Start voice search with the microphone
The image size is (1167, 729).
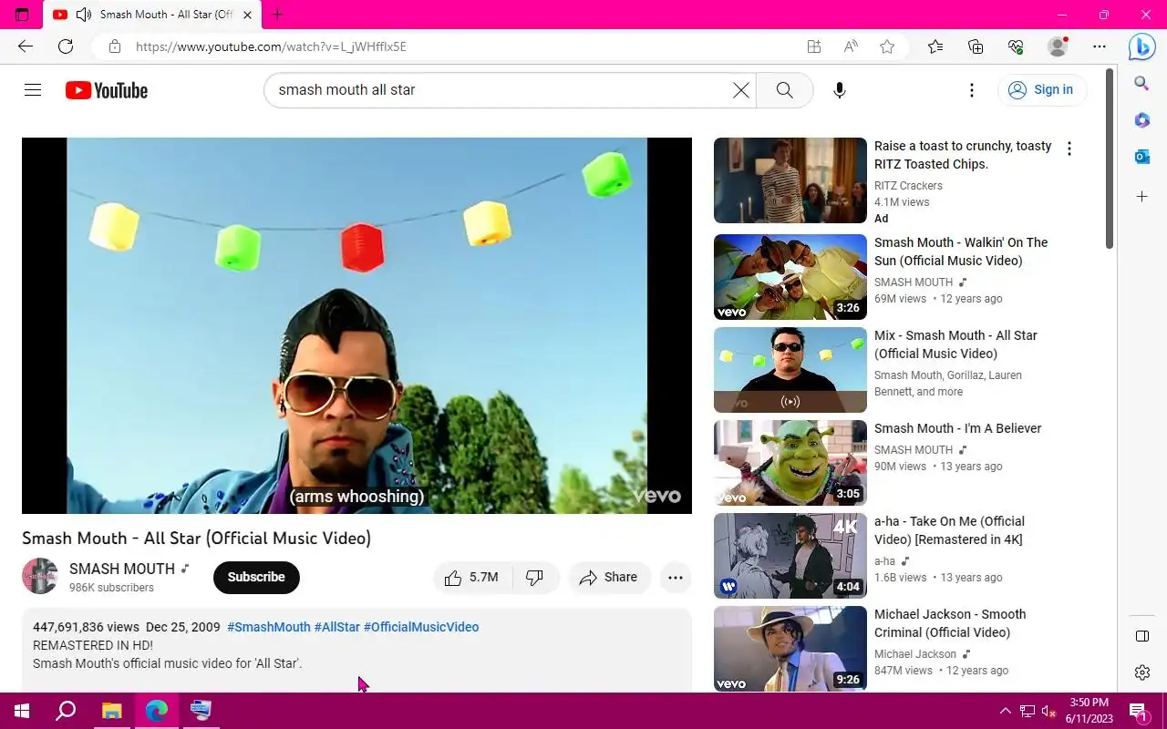[x=840, y=90]
